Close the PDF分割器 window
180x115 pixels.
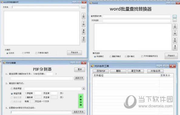coord(83,63)
